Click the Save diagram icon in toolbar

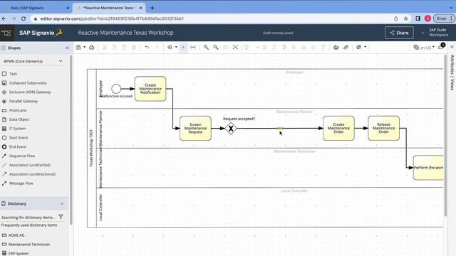coord(78,47)
